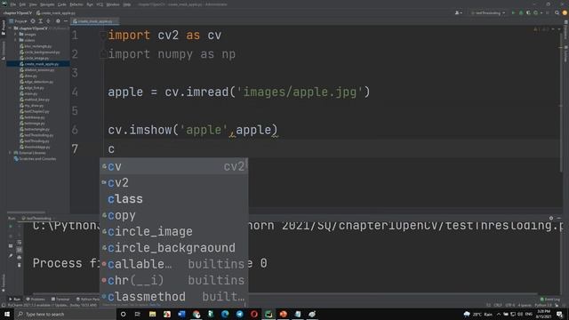The width and height of the screenshot is (569, 320).
Task: Open the user account dropdown icon
Action: tap(459, 13)
